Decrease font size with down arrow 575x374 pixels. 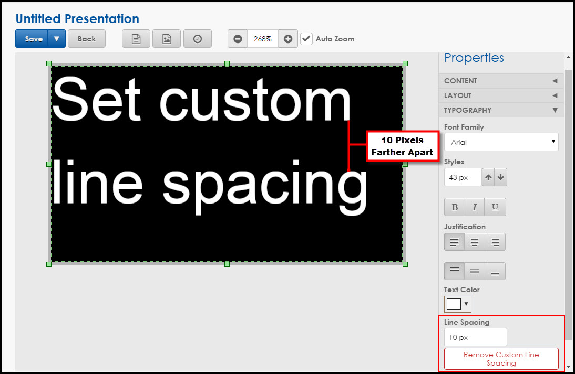pos(500,177)
